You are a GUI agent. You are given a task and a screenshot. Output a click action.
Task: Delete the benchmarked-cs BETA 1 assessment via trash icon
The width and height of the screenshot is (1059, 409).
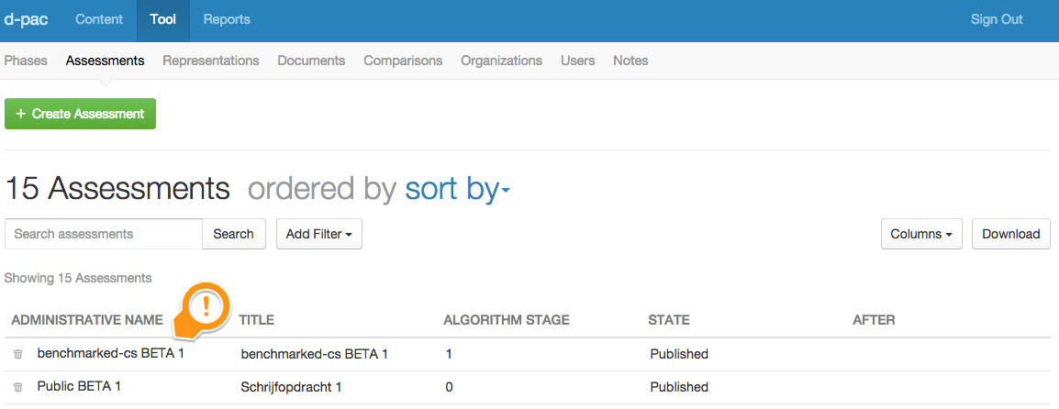(x=17, y=354)
